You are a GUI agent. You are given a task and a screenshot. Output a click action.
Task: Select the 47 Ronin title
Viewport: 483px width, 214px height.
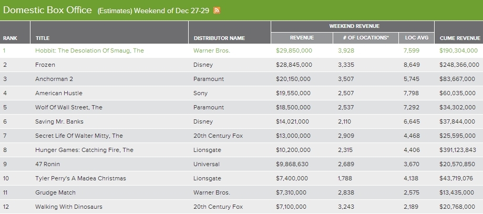click(47, 164)
